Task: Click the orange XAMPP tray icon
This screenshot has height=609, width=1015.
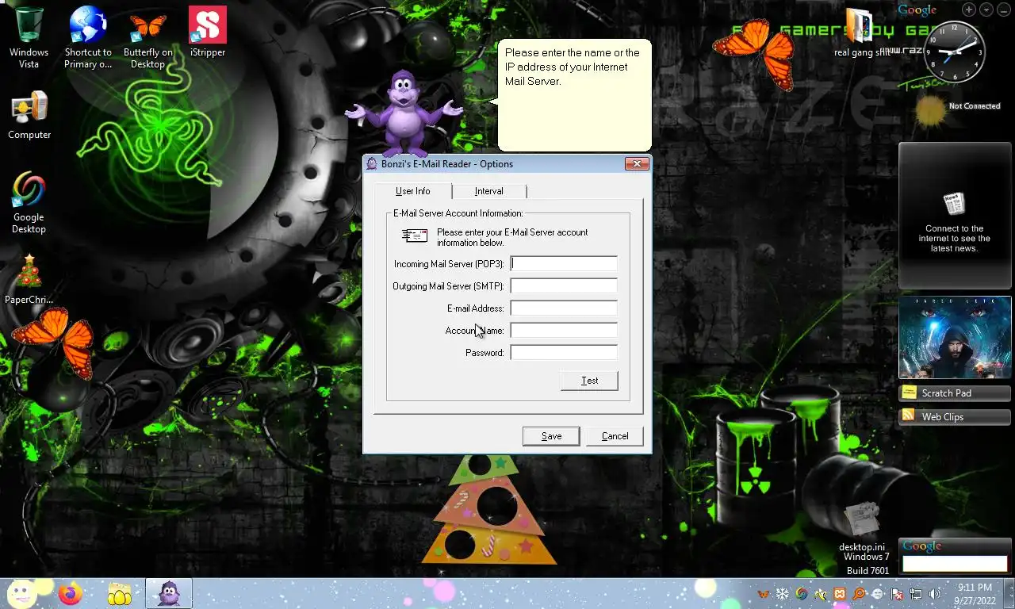Action: (x=840, y=594)
